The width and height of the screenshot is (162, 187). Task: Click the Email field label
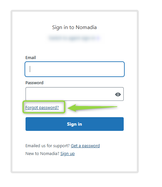(x=31, y=58)
